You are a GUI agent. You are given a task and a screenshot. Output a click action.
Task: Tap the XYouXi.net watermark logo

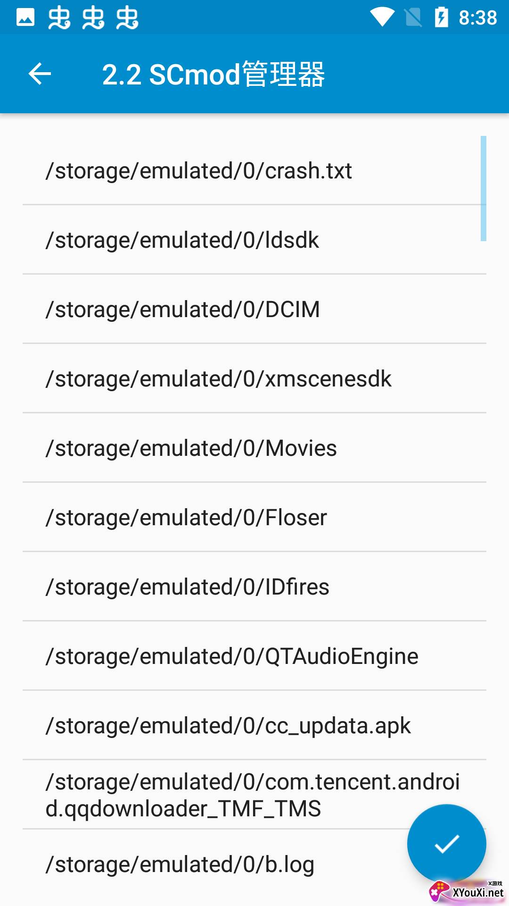467,891
